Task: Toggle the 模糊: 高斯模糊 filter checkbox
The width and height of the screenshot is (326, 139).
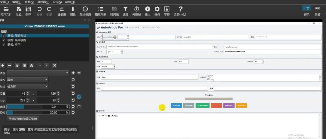Action: [4, 40]
